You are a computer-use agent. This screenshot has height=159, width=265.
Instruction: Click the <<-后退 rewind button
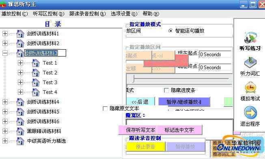coord(140,102)
